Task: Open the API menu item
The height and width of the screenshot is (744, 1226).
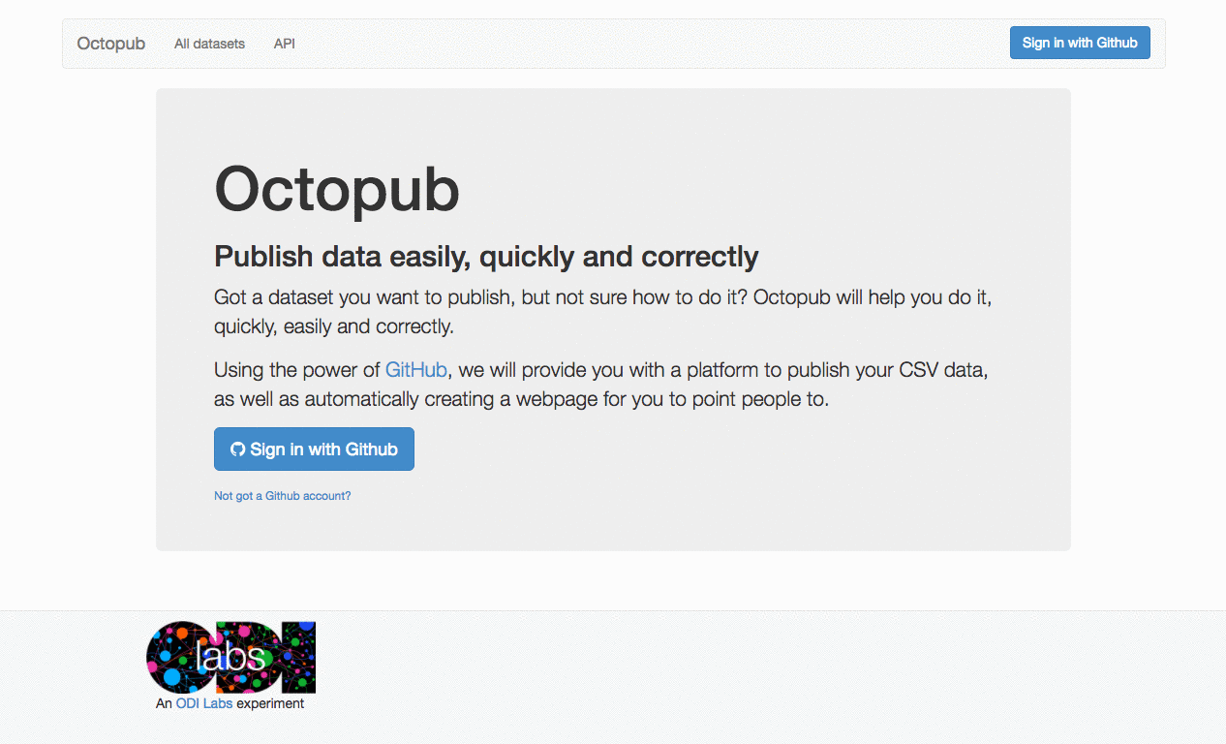Action: coord(285,44)
